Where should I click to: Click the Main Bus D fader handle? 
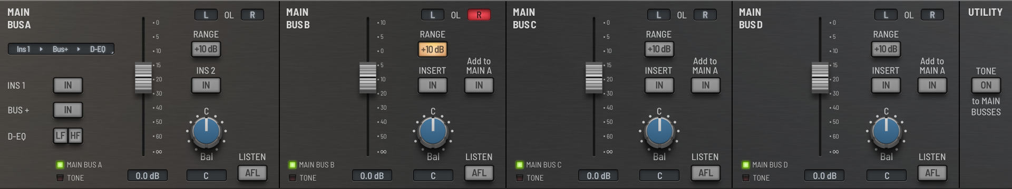point(820,78)
